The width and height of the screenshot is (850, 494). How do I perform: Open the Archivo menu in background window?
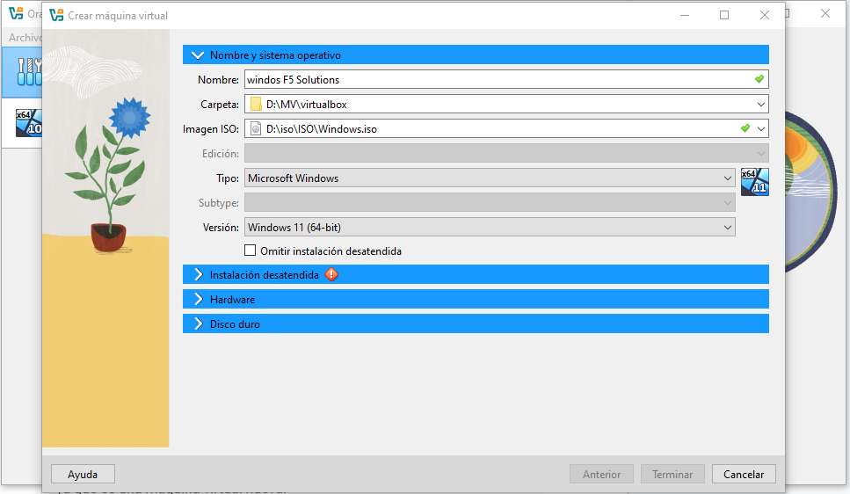click(x=24, y=38)
